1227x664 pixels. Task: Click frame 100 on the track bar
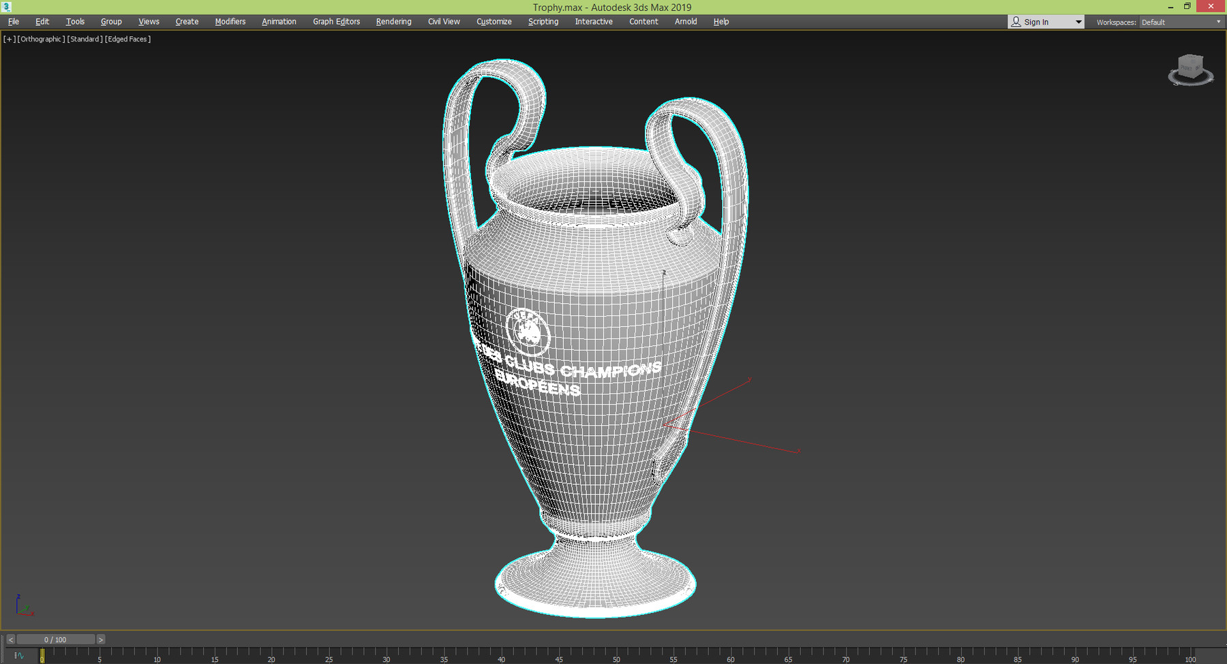click(x=1190, y=656)
